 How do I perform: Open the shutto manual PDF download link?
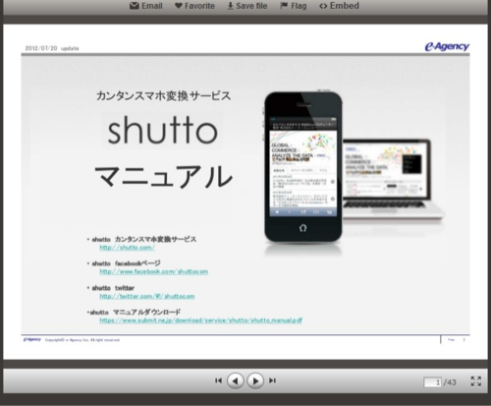(x=200, y=320)
